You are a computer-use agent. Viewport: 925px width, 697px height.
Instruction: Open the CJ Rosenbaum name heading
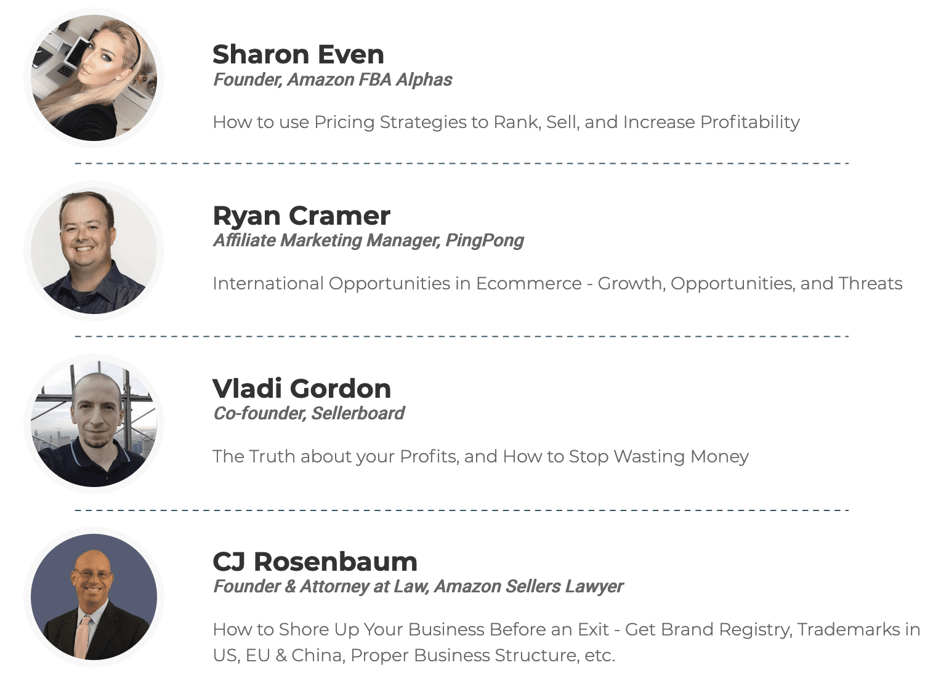315,562
